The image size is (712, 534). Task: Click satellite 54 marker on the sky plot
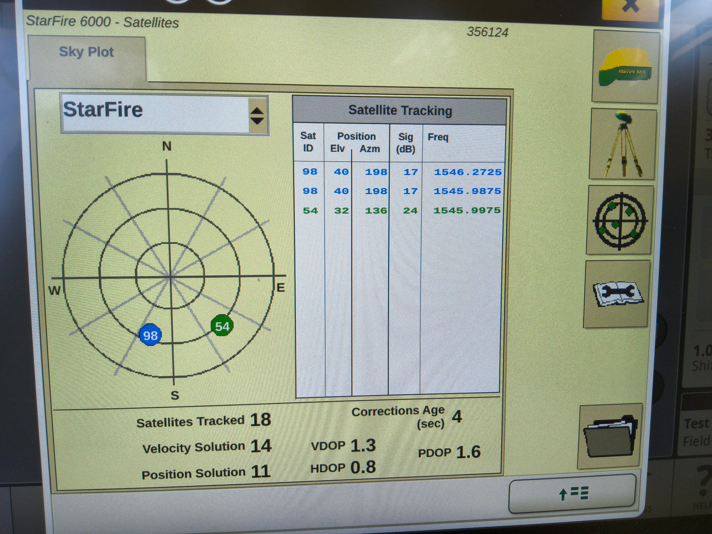(221, 325)
